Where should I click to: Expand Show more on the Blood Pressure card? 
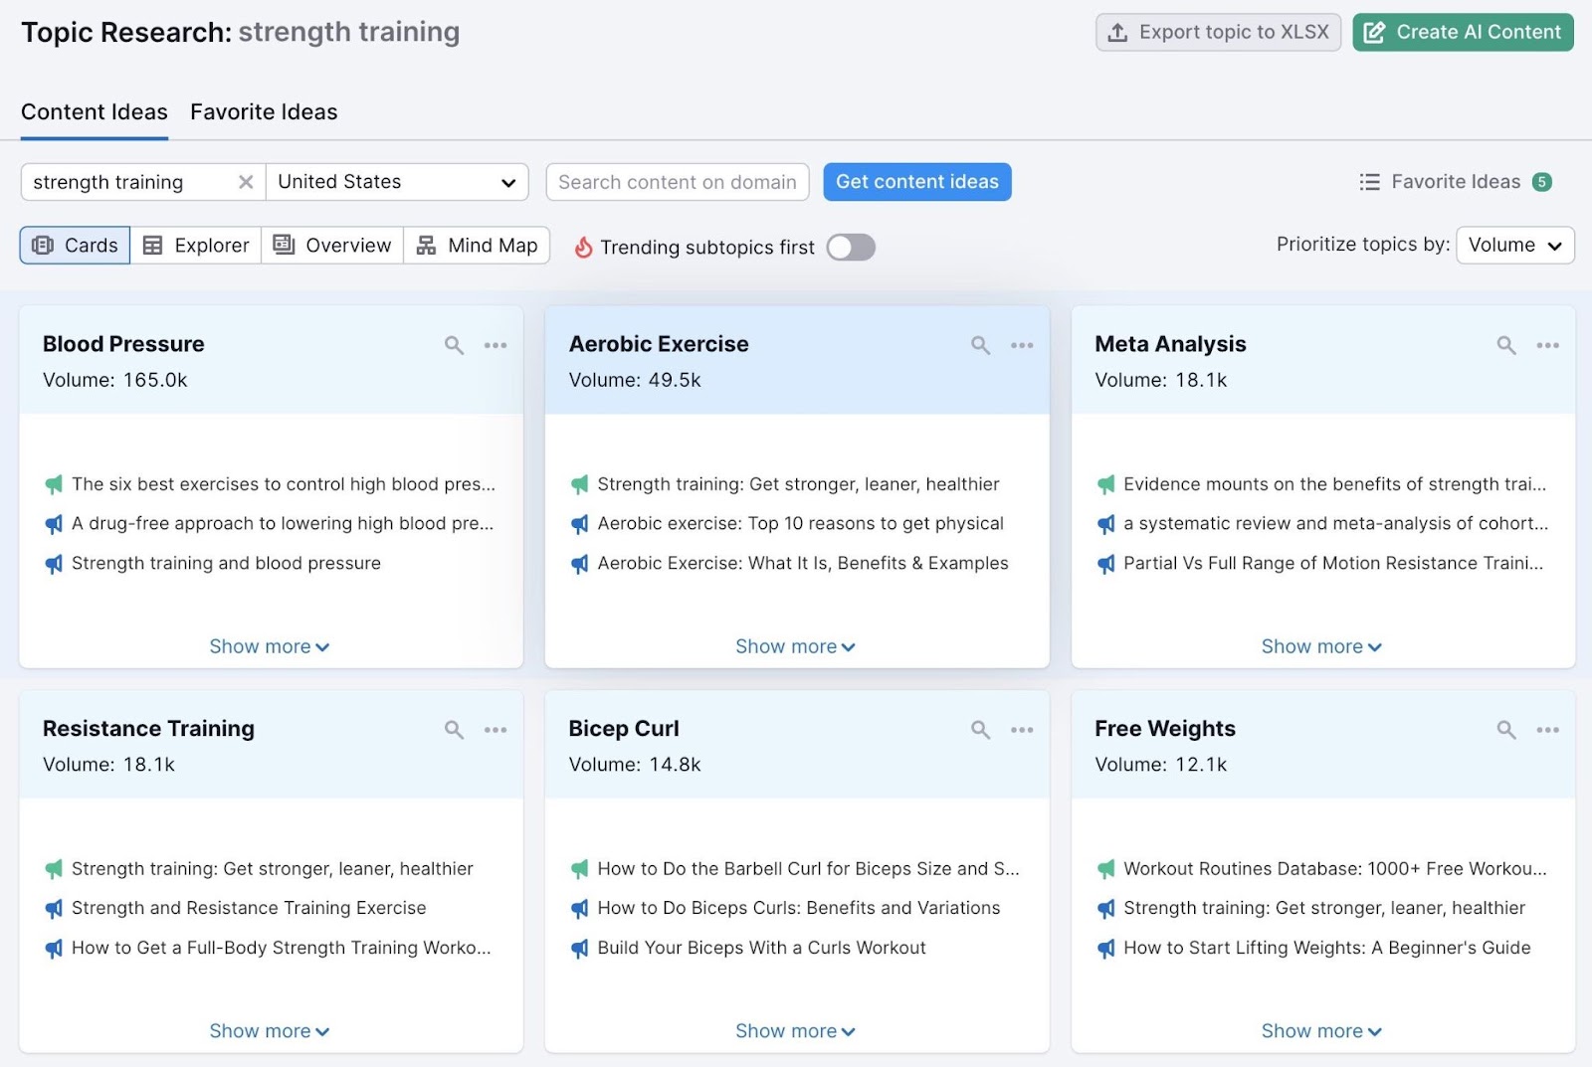(x=269, y=645)
